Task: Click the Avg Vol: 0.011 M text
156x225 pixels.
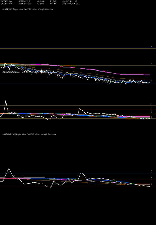Action: pos(70,1)
